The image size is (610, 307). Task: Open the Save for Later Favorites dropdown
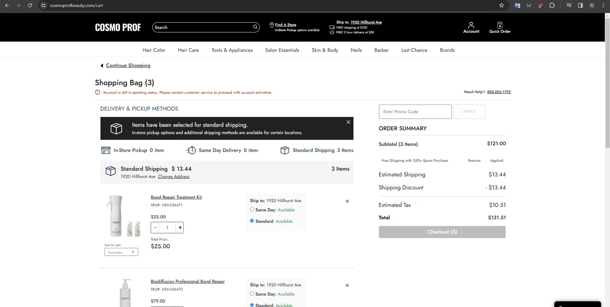pyautogui.click(x=121, y=252)
